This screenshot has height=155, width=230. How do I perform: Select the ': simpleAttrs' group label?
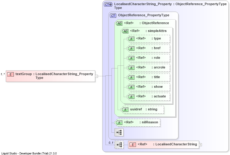pos(156,31)
